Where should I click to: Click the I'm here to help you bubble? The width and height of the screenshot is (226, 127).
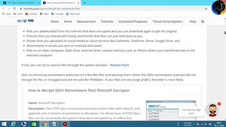tap(191, 111)
